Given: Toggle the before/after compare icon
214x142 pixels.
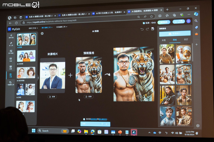Looking at the screenshot, I should 153,29.
